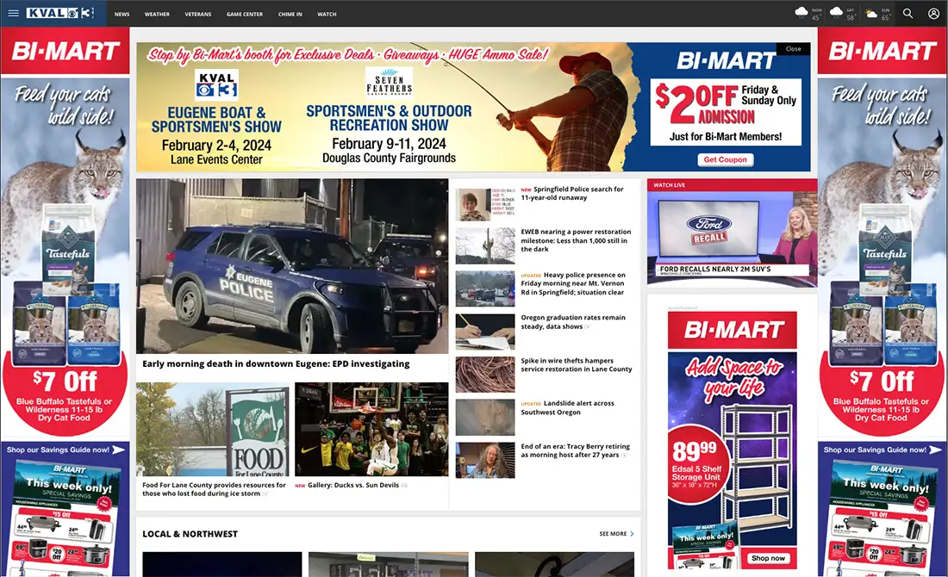This screenshot has width=948, height=577.
Task: Open the Chime In menu item
Action: pyautogui.click(x=290, y=14)
